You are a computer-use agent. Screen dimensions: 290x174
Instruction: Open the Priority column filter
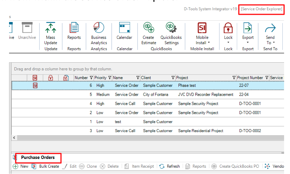110,78
